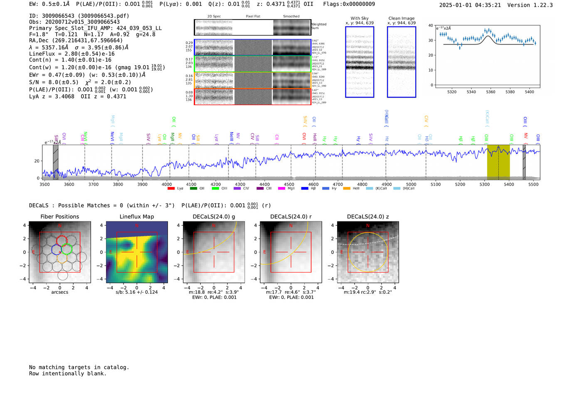Viewport: 582px width, 396px height.
Task: Click the red Lyα legend swatch
Action: 171,189
